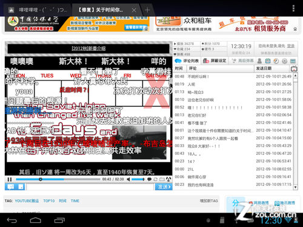Viewport: 303px width, 227px height.
Task: Pause the video with the pause button
Action: click(x=10, y=179)
